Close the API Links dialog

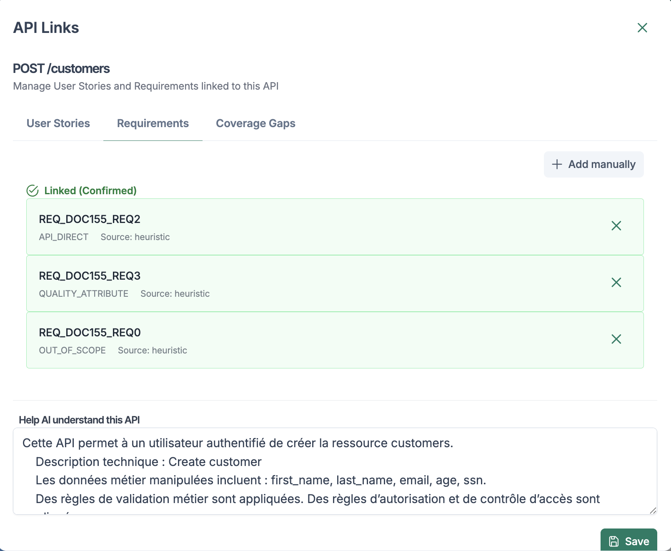coord(642,28)
